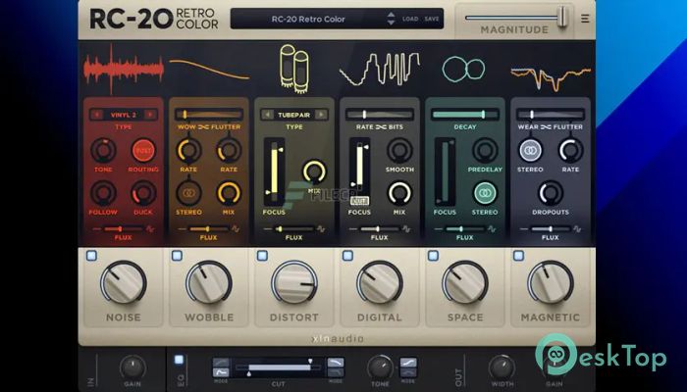This screenshot has width=687, height=392.
Task: Click the large NOISE amount knob
Action: [x=123, y=282]
